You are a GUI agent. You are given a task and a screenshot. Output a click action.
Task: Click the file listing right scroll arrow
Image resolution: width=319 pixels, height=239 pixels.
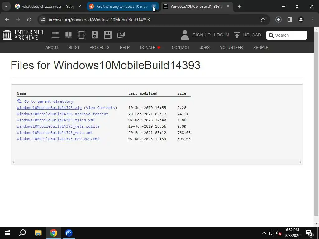[x=301, y=162]
